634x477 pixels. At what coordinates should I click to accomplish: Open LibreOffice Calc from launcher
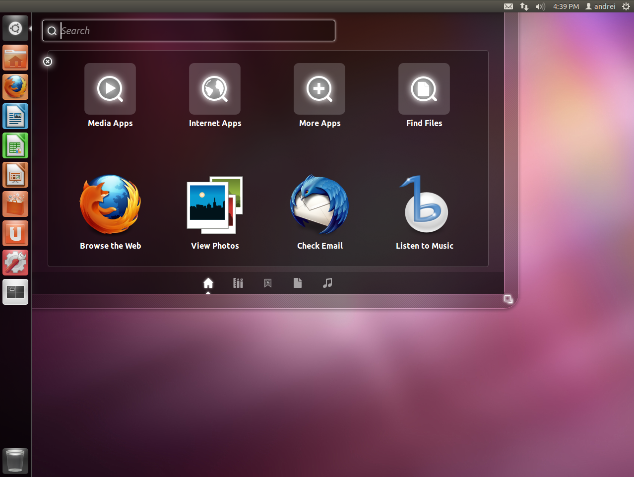(x=15, y=145)
